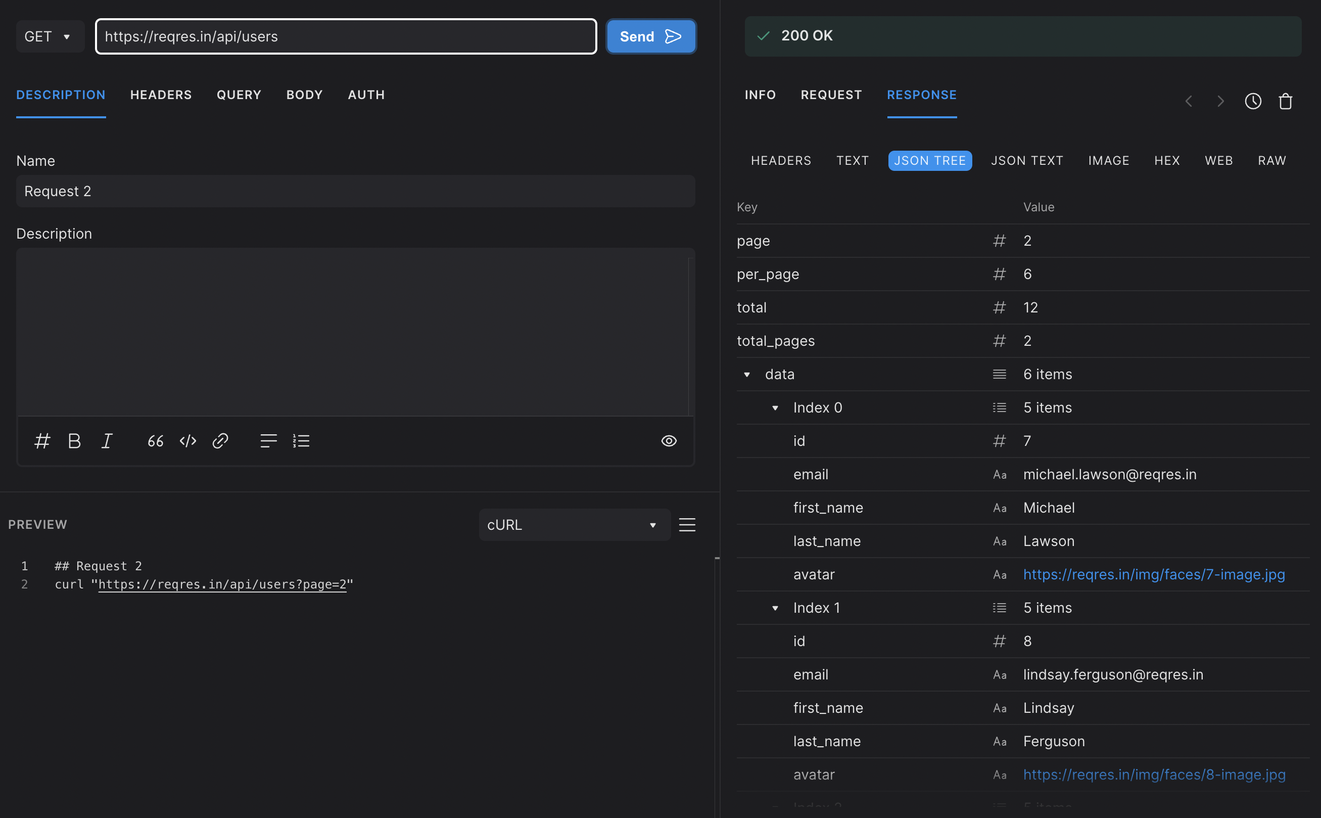This screenshot has width=1321, height=818.
Task: Click the heading hash icon in editor toolbar
Action: (x=42, y=441)
